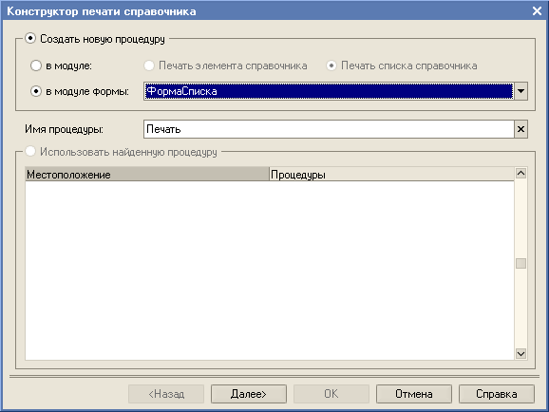Cancel the wizard with 'Отмена'
The height and width of the screenshot is (412, 549).
(x=414, y=394)
